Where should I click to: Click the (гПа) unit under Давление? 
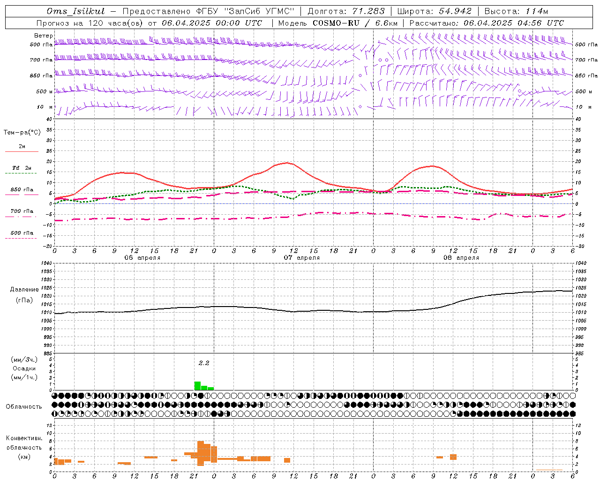[24, 300]
